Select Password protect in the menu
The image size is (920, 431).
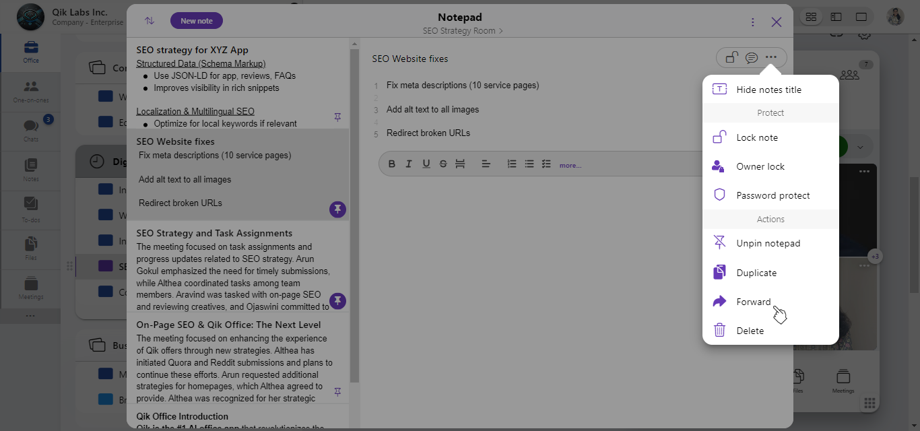(773, 195)
